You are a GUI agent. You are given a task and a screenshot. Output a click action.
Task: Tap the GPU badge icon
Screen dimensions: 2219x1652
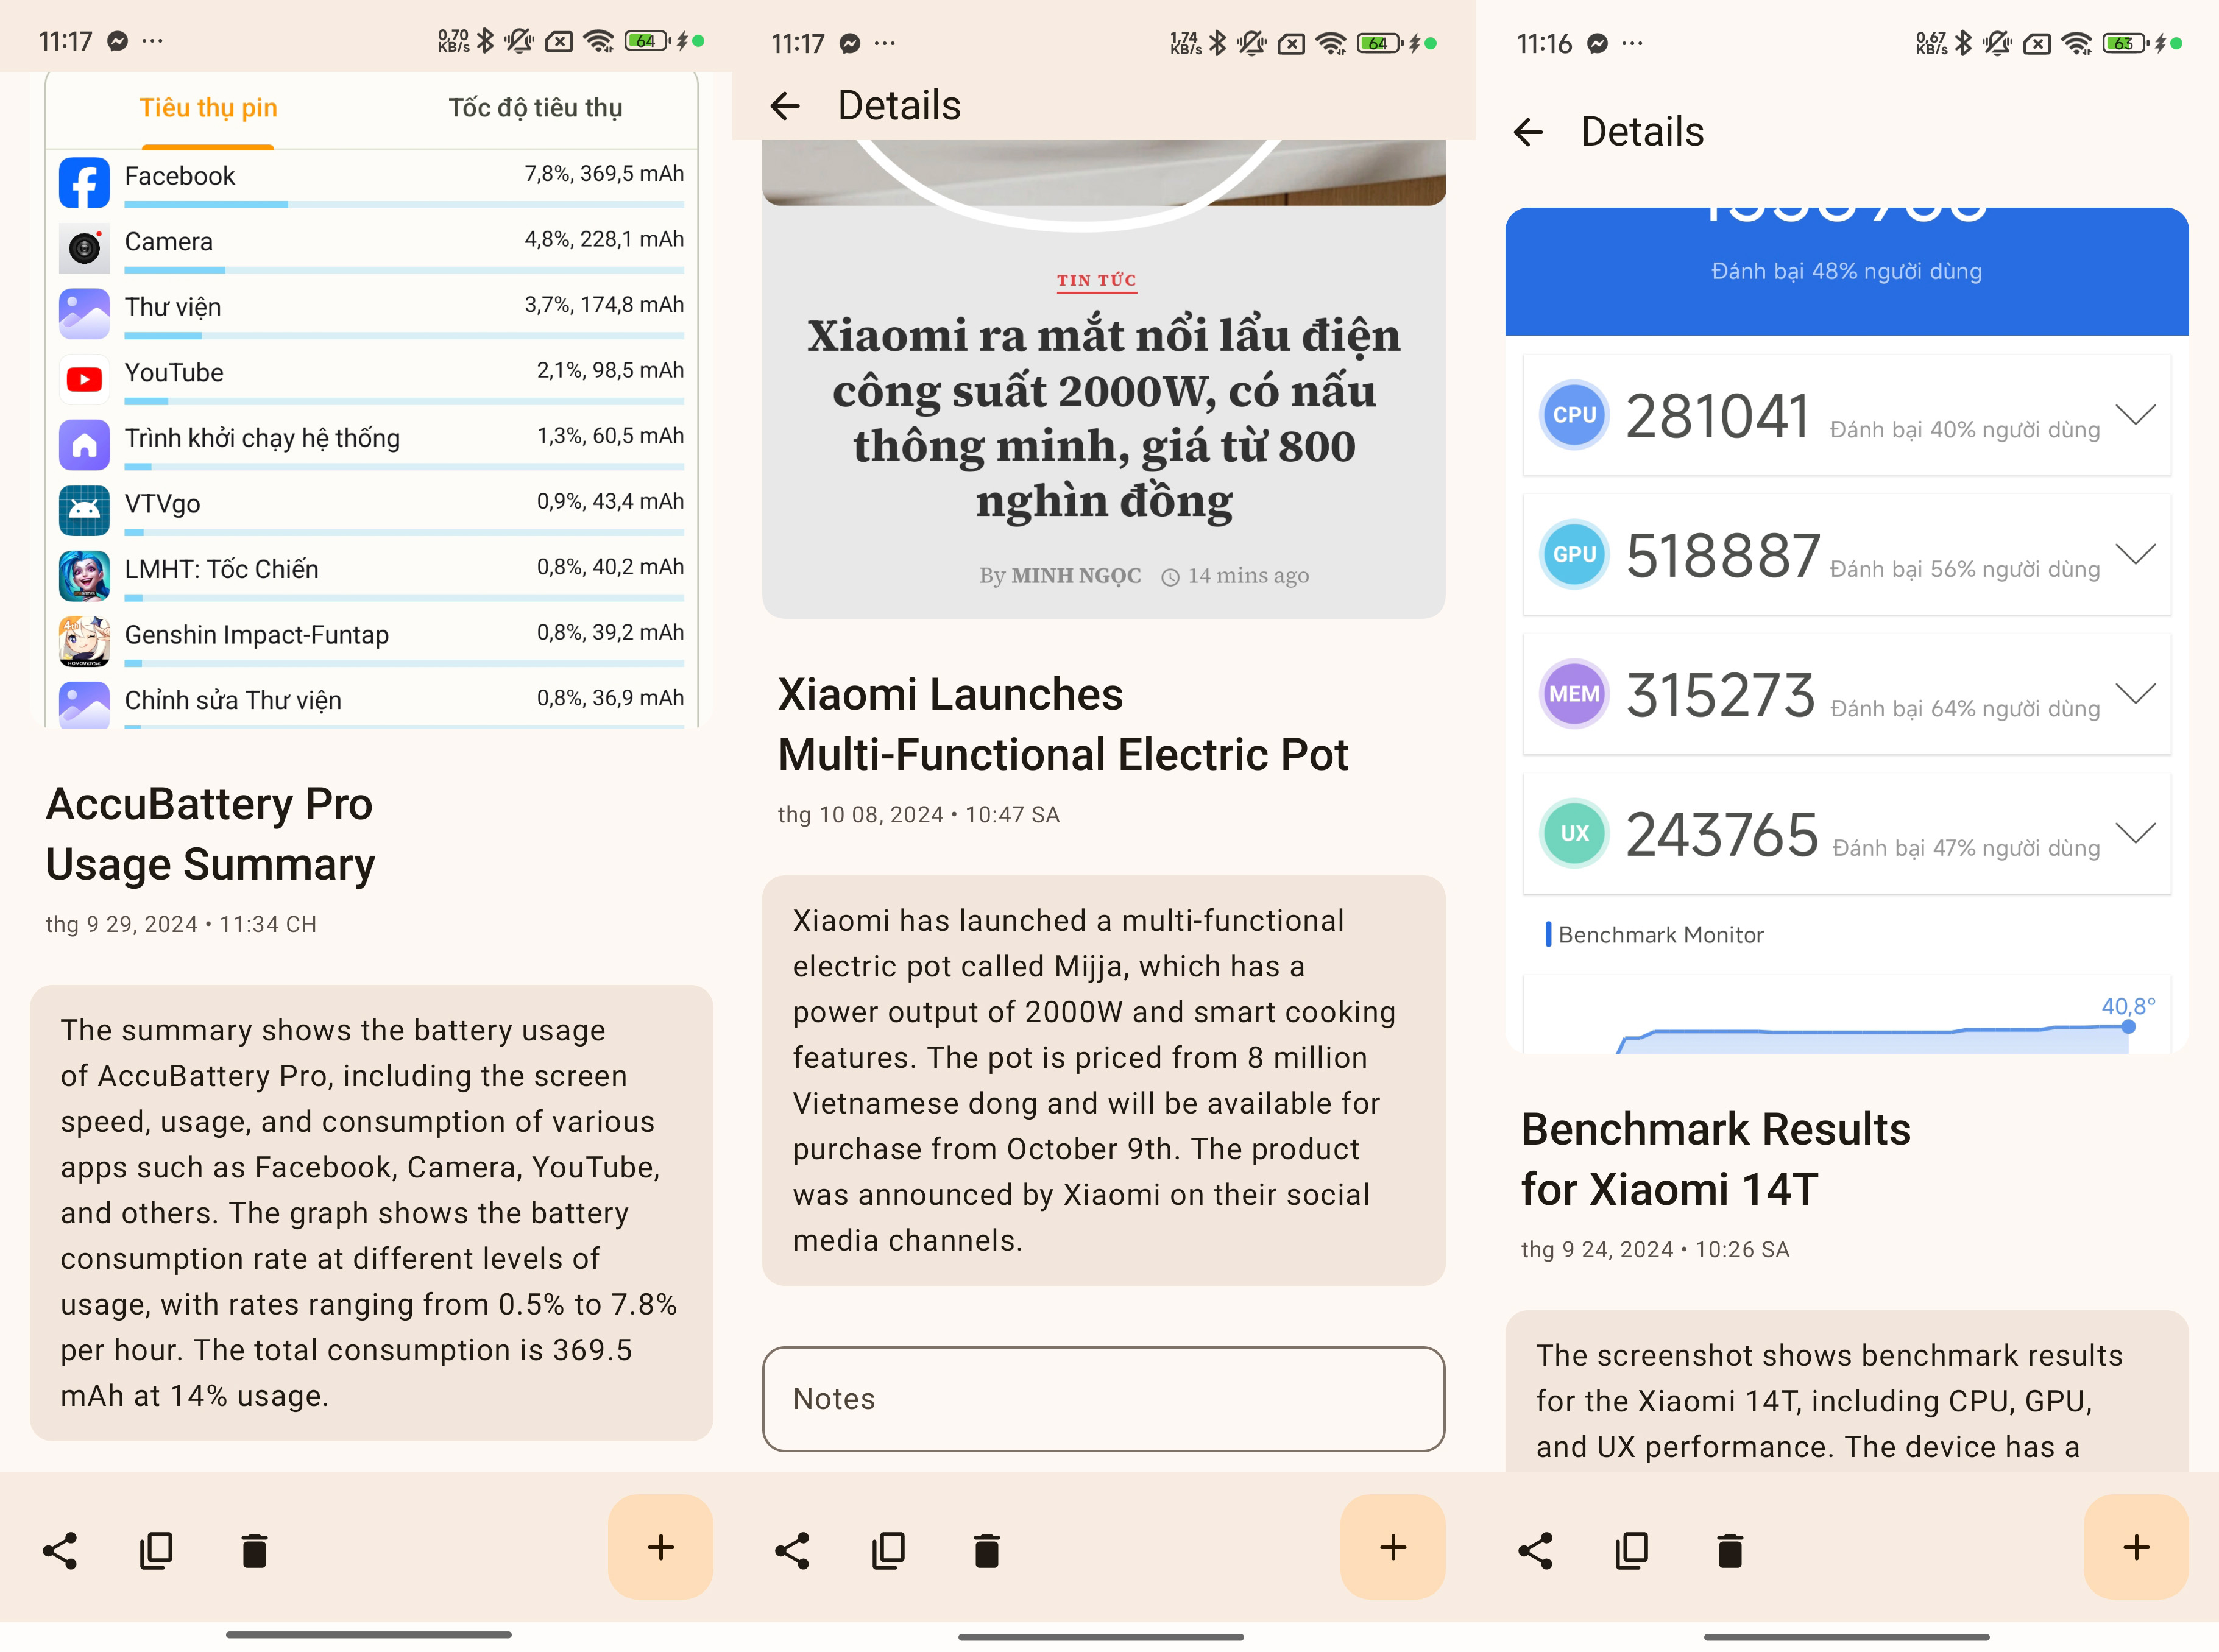click(x=1574, y=554)
